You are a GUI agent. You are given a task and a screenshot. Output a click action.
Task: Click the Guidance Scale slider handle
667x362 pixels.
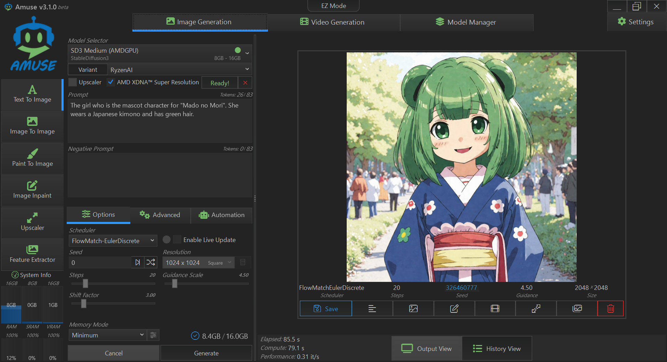(175, 284)
